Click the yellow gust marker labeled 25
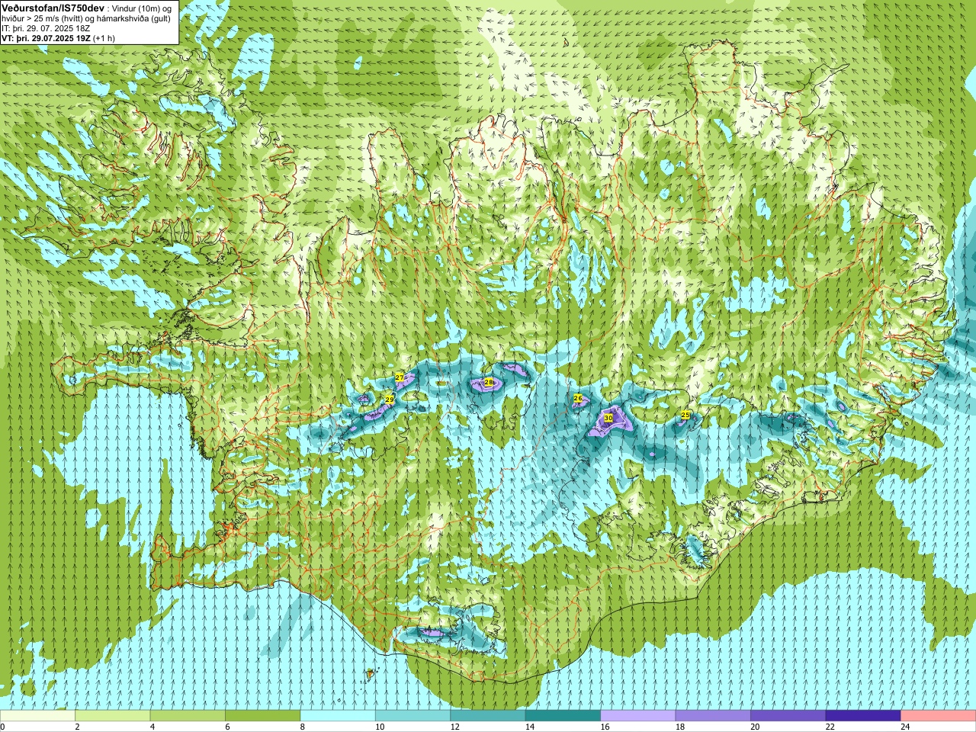 [685, 415]
